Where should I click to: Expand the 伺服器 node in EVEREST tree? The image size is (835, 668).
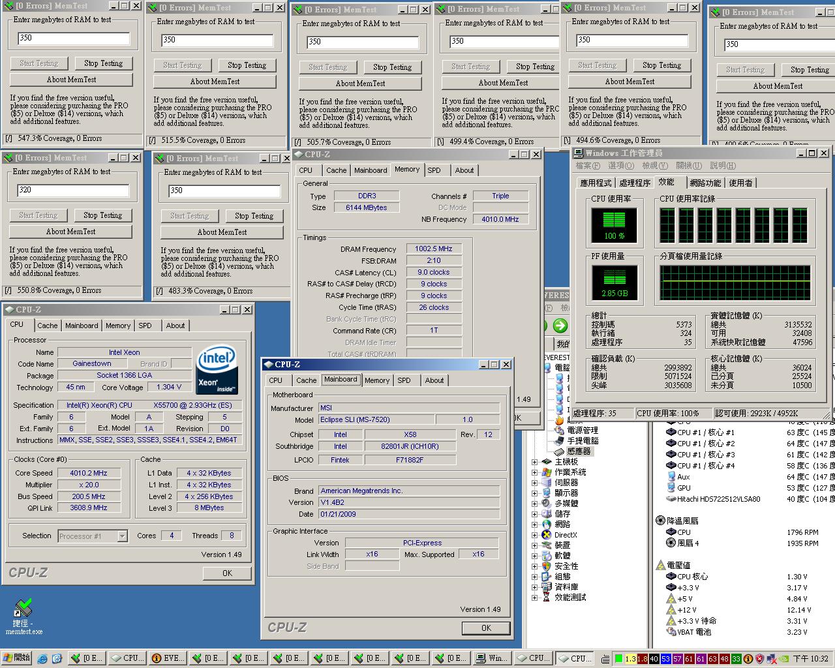click(535, 483)
